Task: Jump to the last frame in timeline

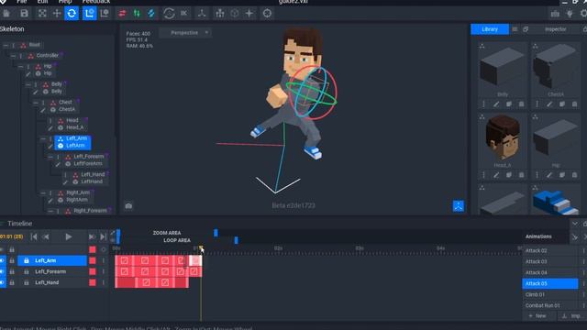Action: point(103,236)
